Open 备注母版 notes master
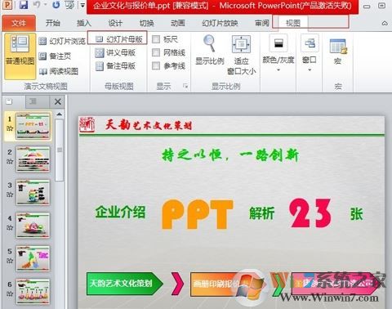 click(x=115, y=65)
